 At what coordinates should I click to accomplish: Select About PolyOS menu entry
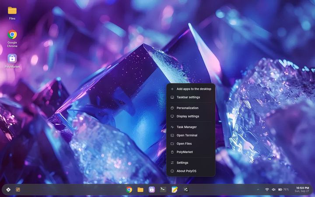tap(191, 171)
